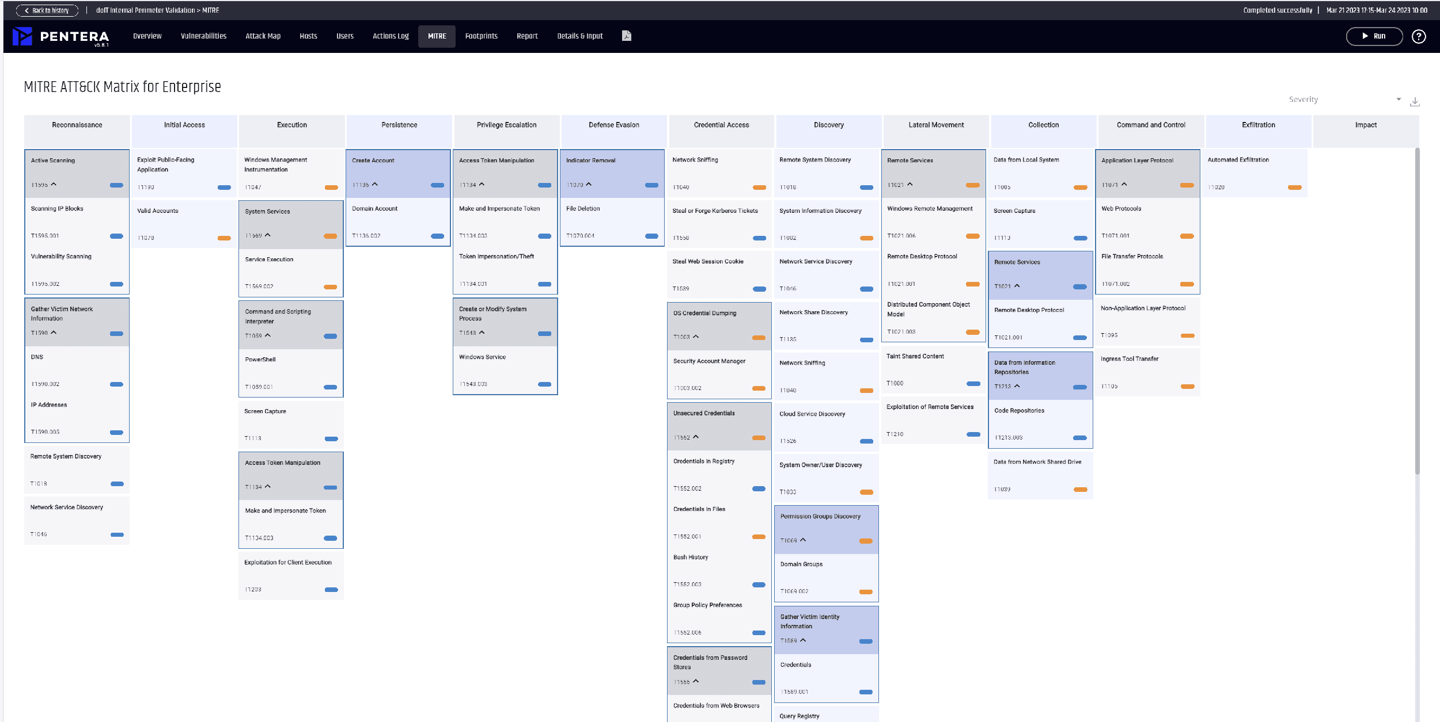Collapse Indicator Removal T1070 chevron

(589, 184)
